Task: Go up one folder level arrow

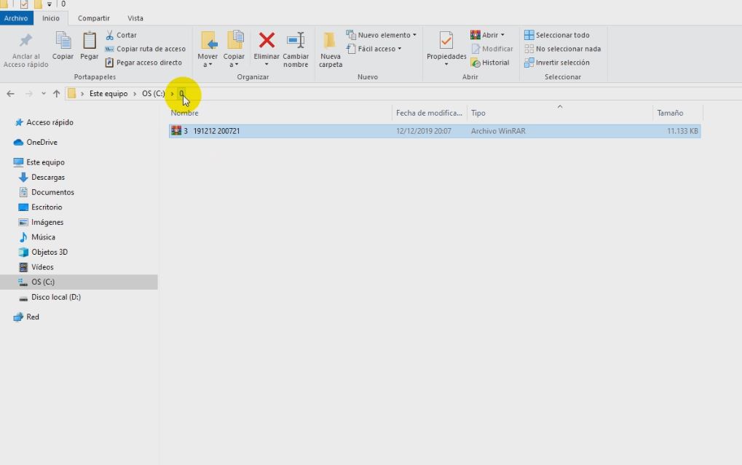Action: [56, 94]
